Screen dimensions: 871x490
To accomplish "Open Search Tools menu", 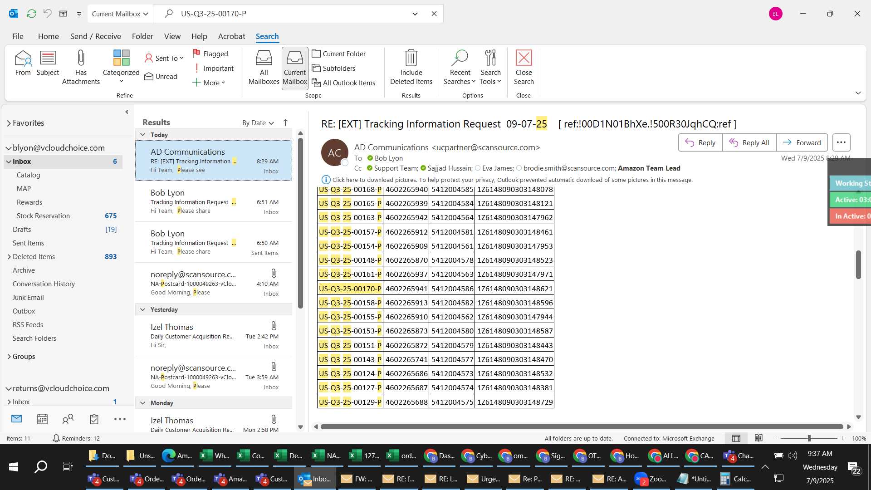I will point(490,68).
